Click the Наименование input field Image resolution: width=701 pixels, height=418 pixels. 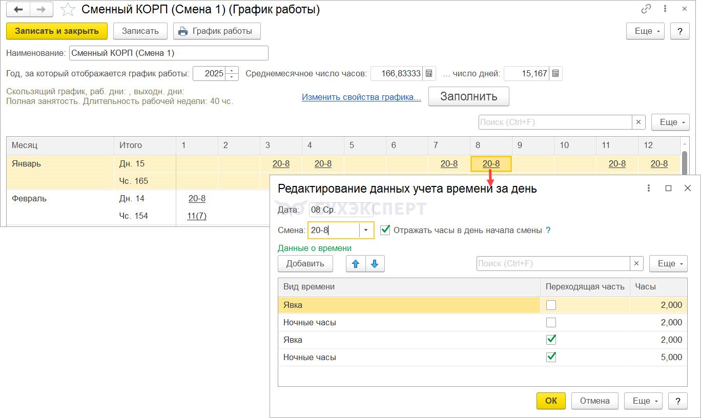click(x=169, y=53)
